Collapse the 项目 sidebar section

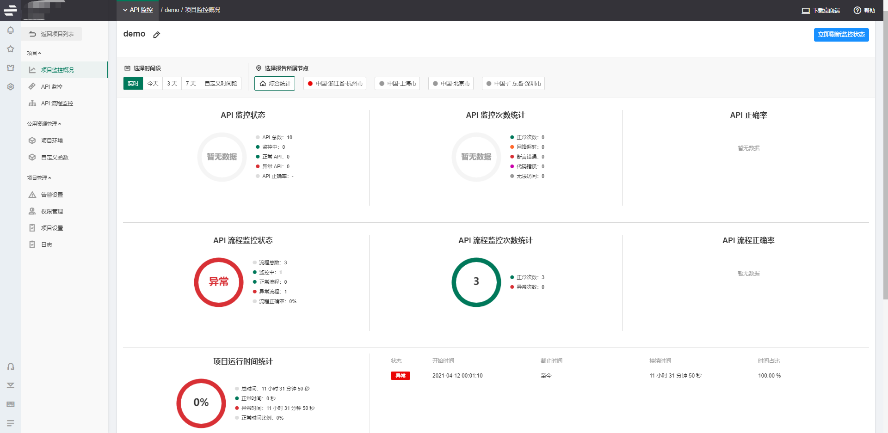point(34,53)
